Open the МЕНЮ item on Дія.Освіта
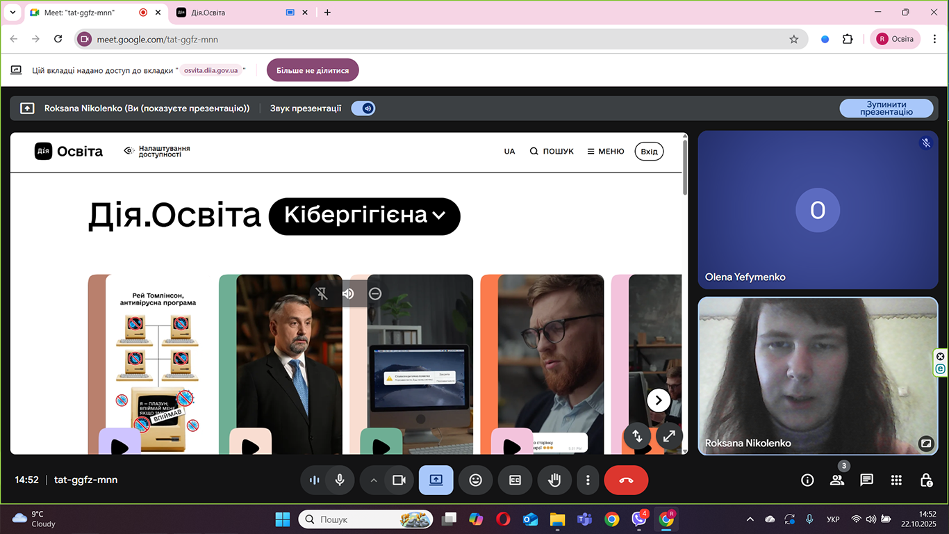The image size is (949, 534). (x=605, y=151)
